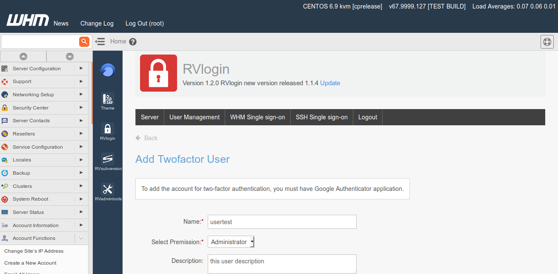Expand the System Reboot arrow

click(x=81, y=199)
